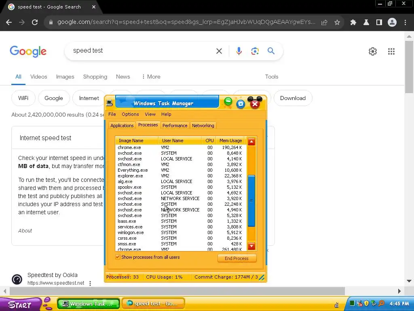414x311 pixels.
Task: Click the security shield tray icon
Action: pos(366,303)
